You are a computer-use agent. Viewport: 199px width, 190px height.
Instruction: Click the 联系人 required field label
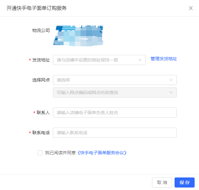pyautogui.click(x=43, y=113)
